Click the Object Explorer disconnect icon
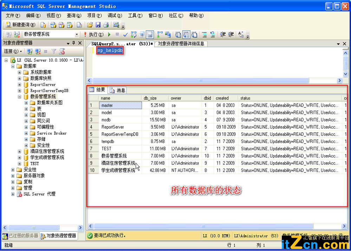The height and width of the screenshot is (251, 351). click(38, 52)
